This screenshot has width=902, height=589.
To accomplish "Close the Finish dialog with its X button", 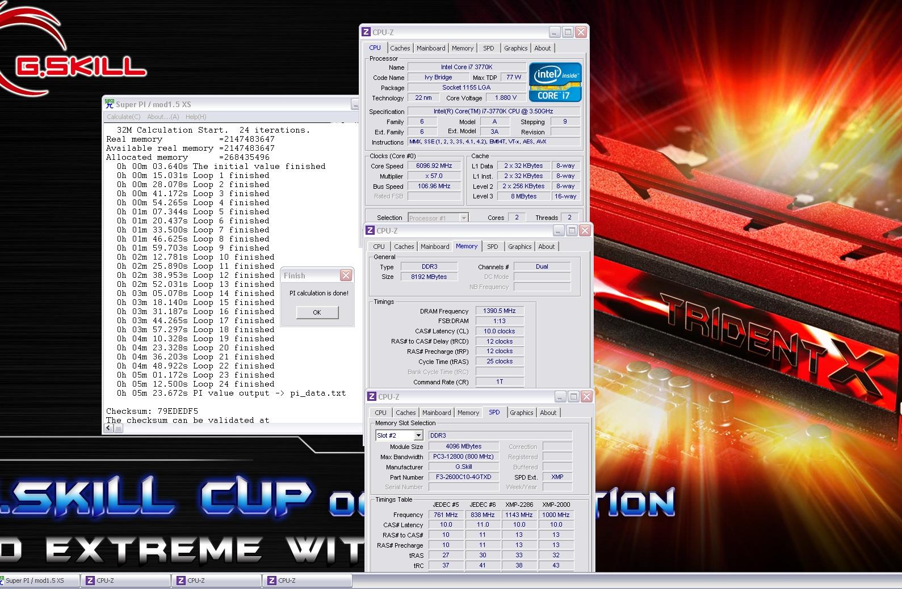I will [346, 276].
